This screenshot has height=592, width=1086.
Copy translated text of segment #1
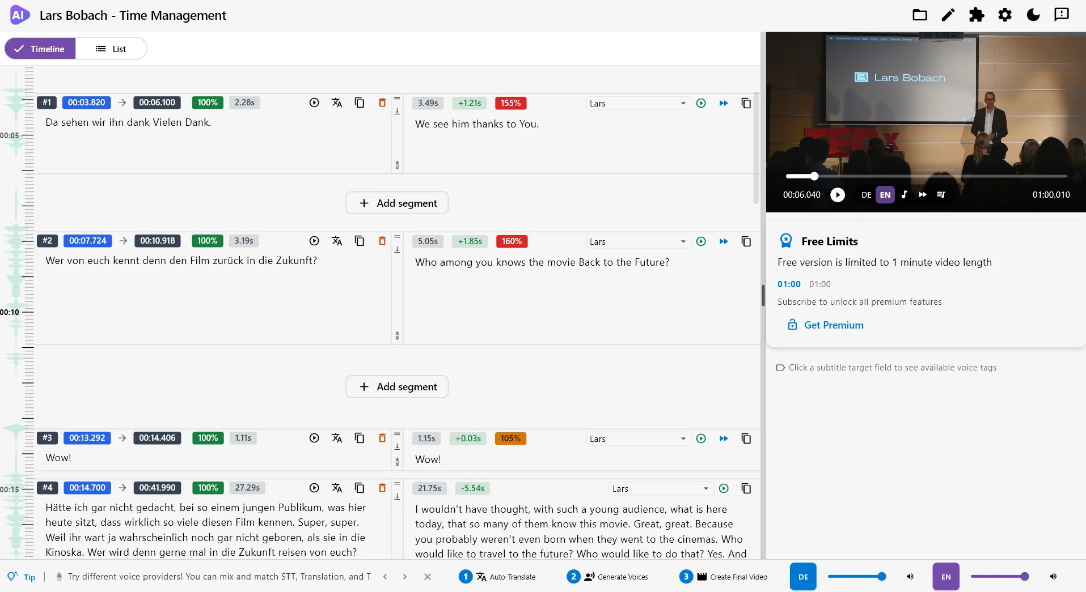click(746, 103)
